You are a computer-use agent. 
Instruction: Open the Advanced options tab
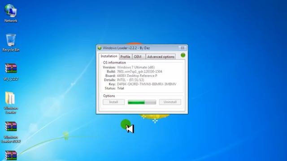point(161,57)
